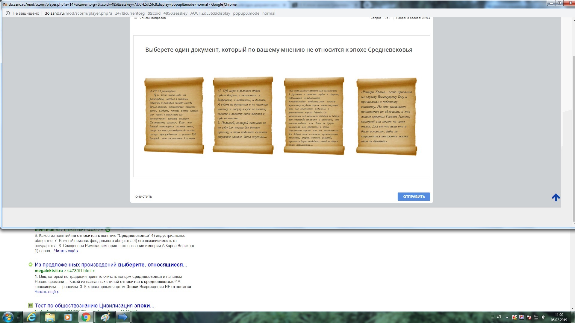Select the scroll 'Рыцари Храма'
Image resolution: width=575 pixels, height=323 pixels.
tap(387, 116)
